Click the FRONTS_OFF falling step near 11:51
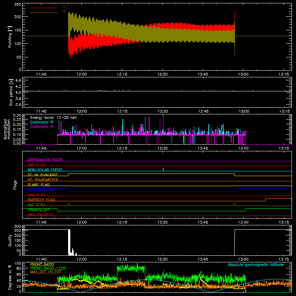 (57, 210)
